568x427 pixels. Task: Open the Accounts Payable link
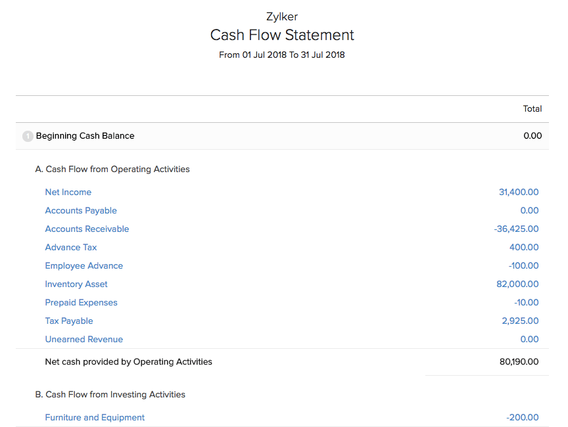coord(81,211)
